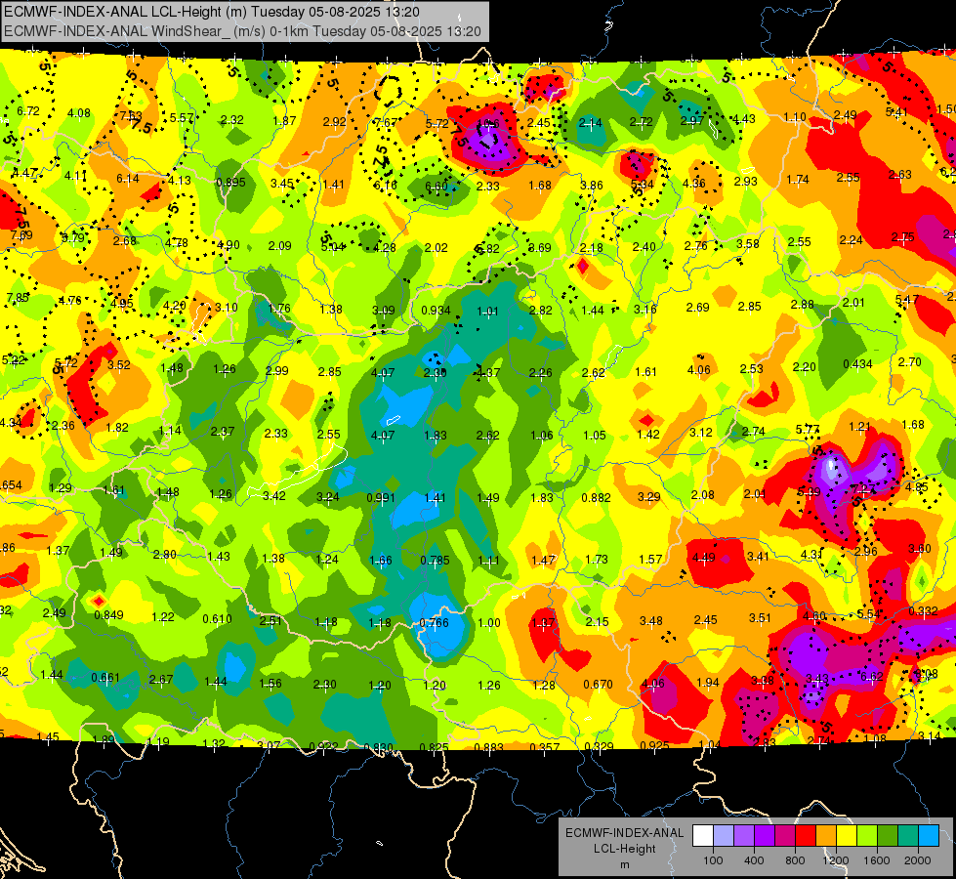The width and height of the screenshot is (956, 879).
Task: Pick the lime green legend swatch
Action: [867, 836]
